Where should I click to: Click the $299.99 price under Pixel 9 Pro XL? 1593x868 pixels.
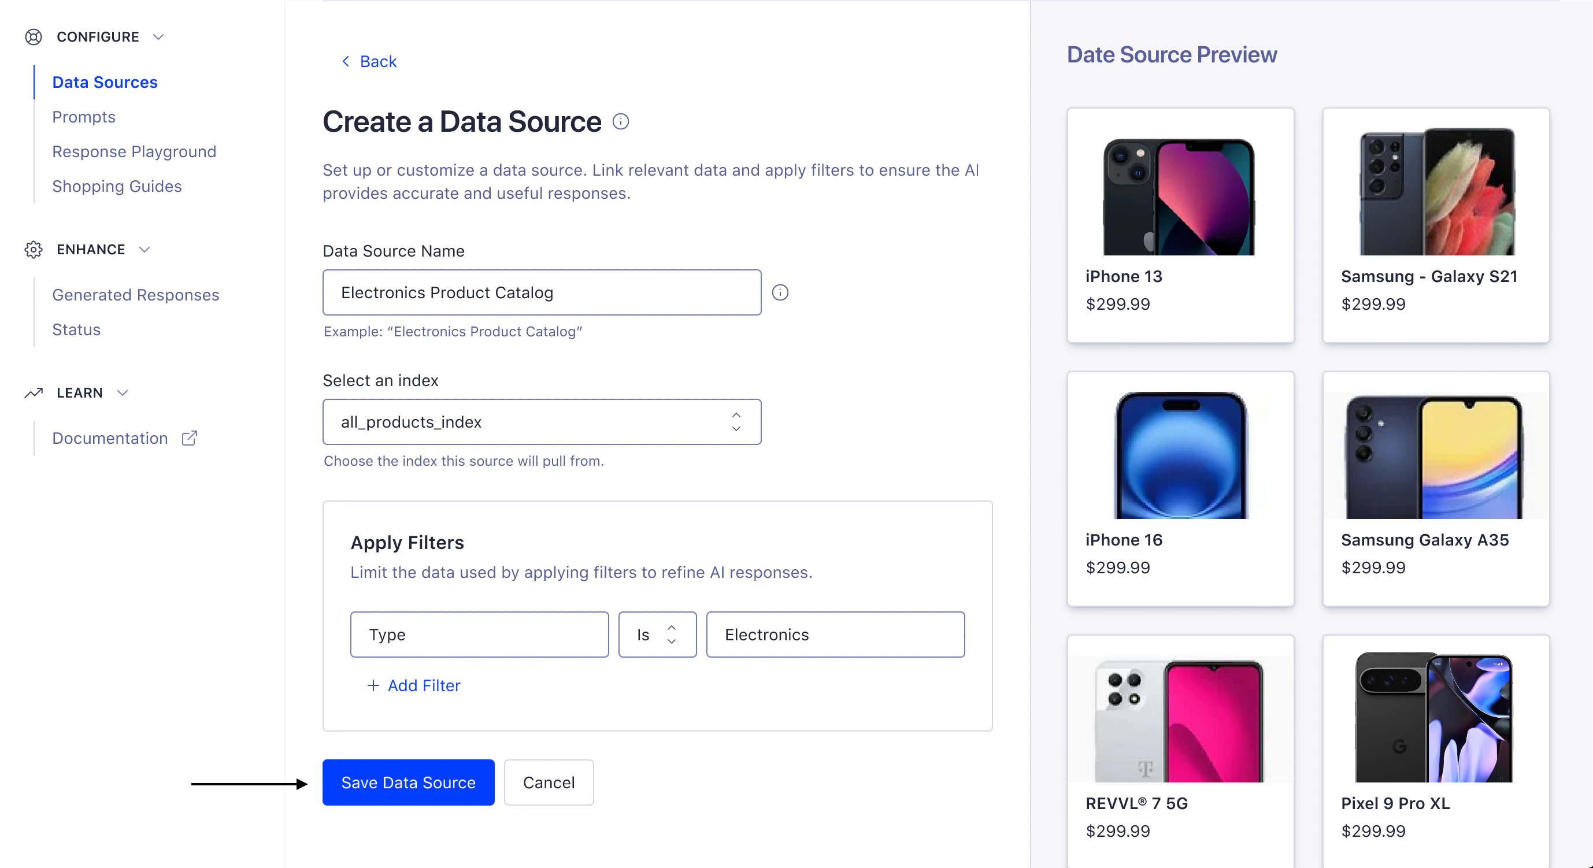(x=1373, y=831)
